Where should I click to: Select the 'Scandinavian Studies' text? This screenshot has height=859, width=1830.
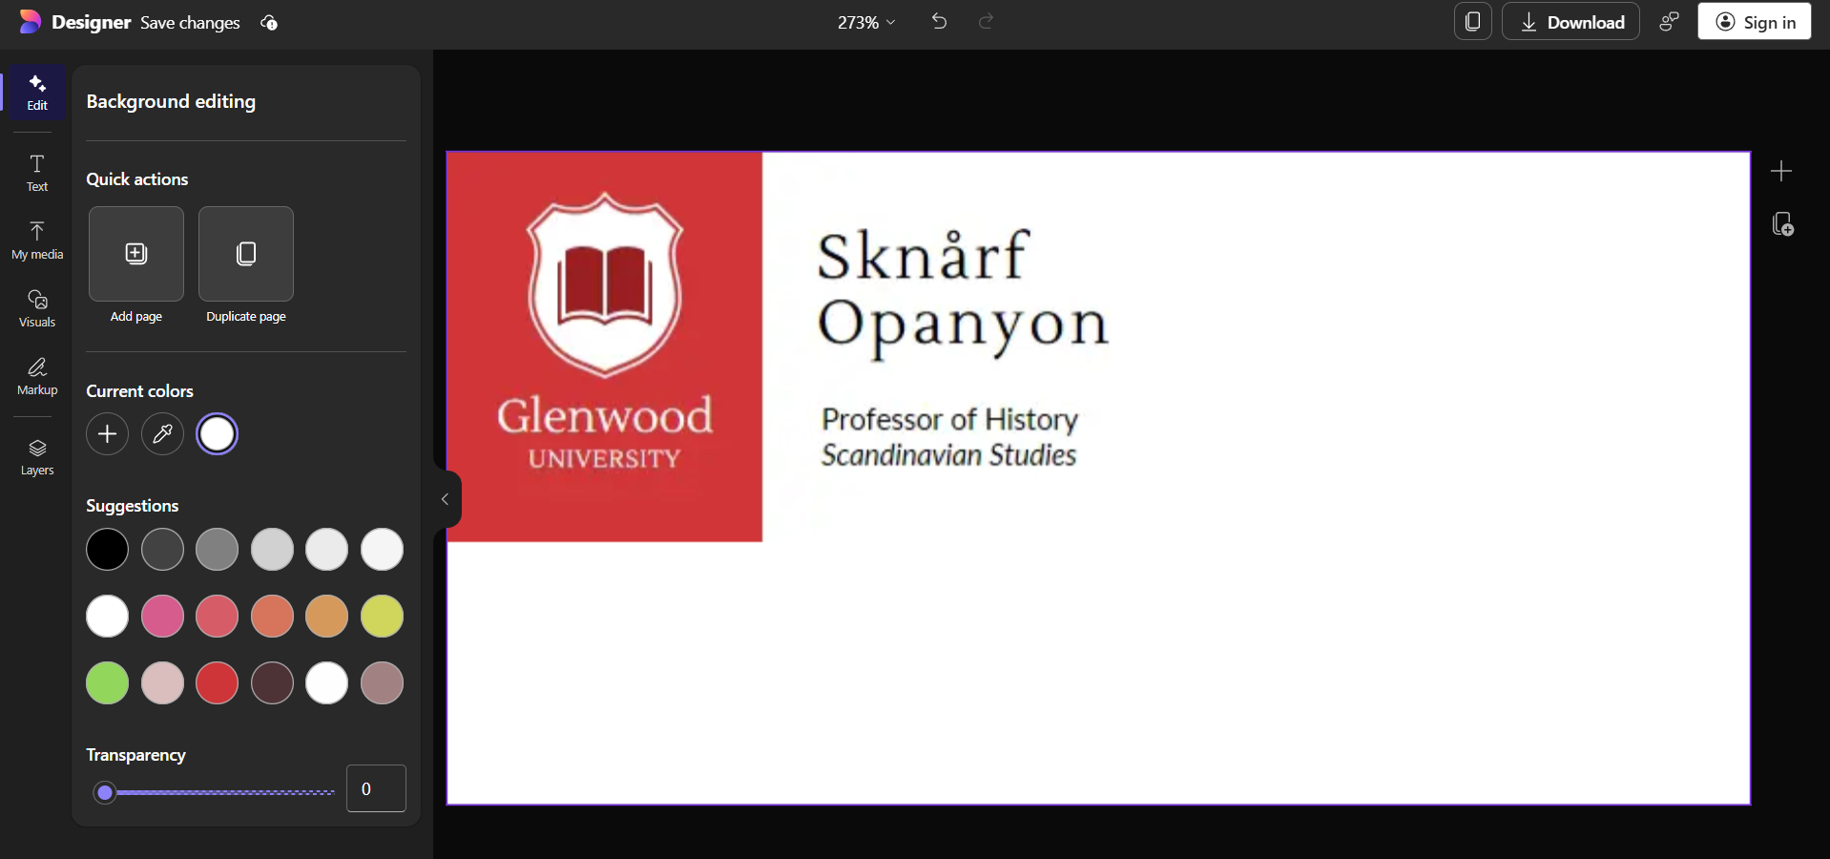tap(948, 454)
